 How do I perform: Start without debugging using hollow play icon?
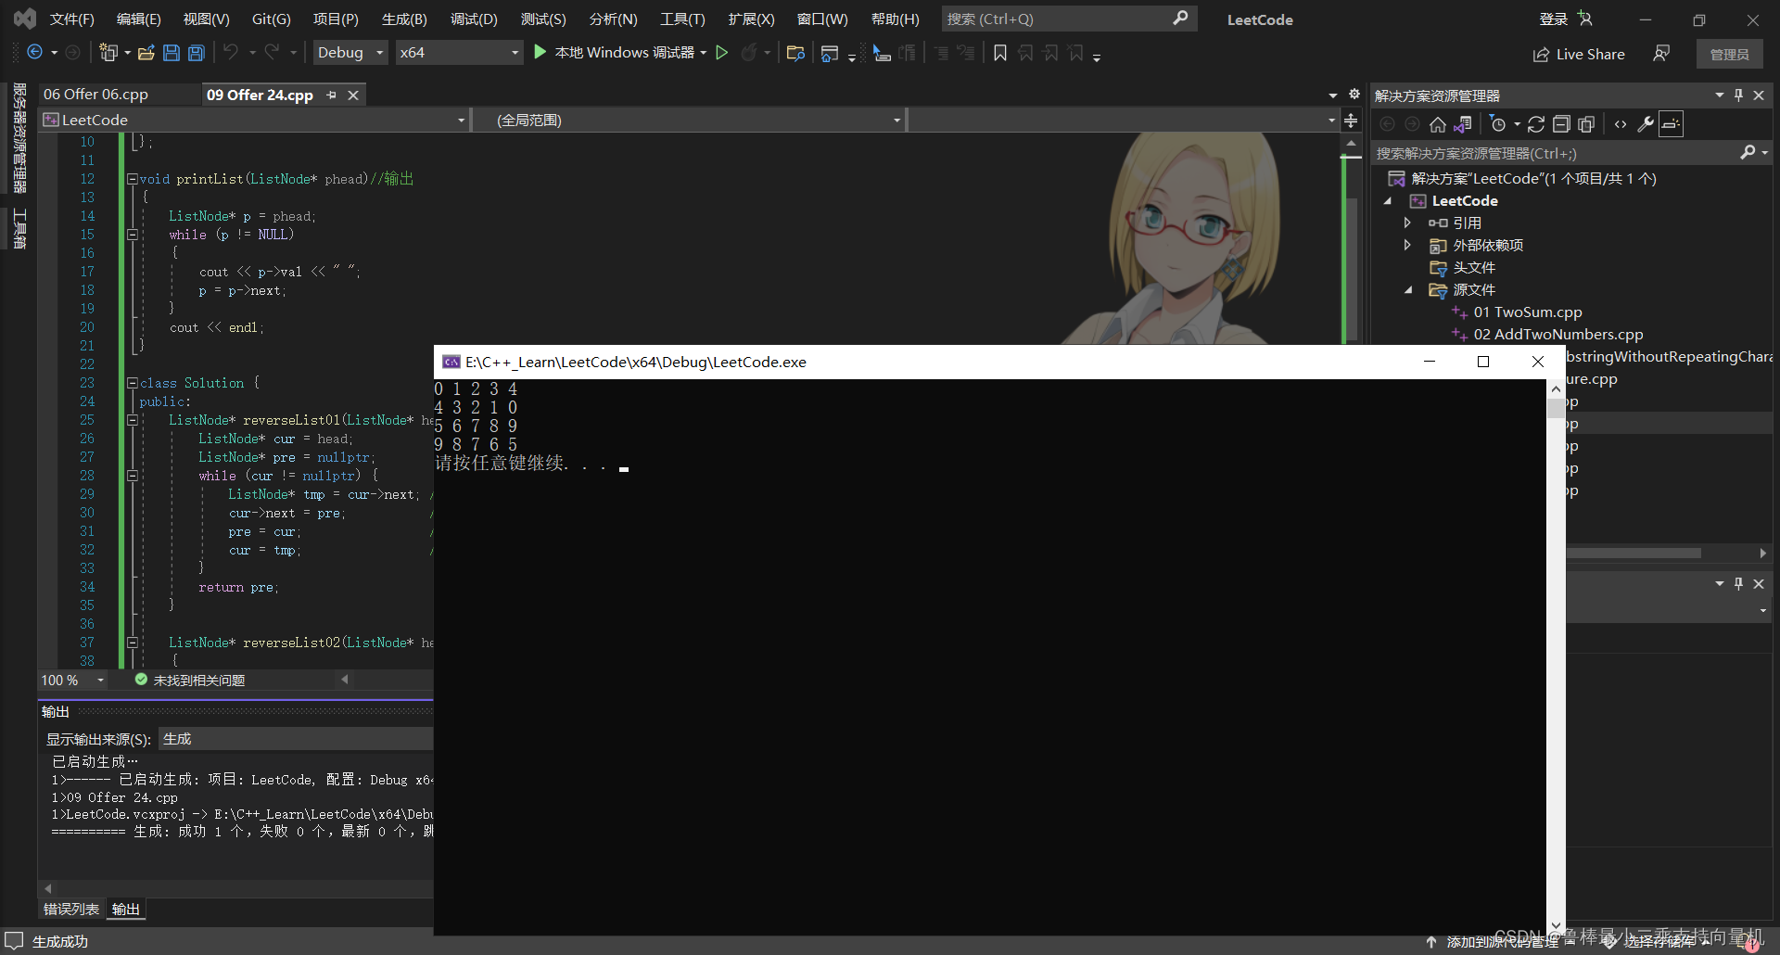pyautogui.click(x=722, y=53)
